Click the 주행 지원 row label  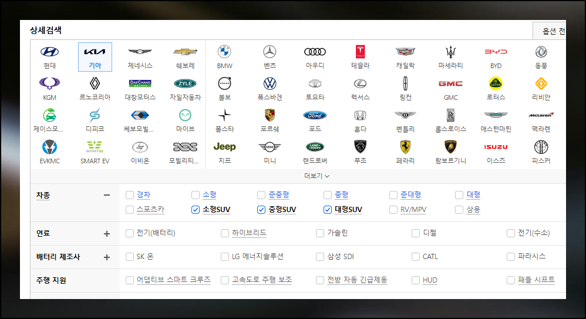click(x=51, y=280)
